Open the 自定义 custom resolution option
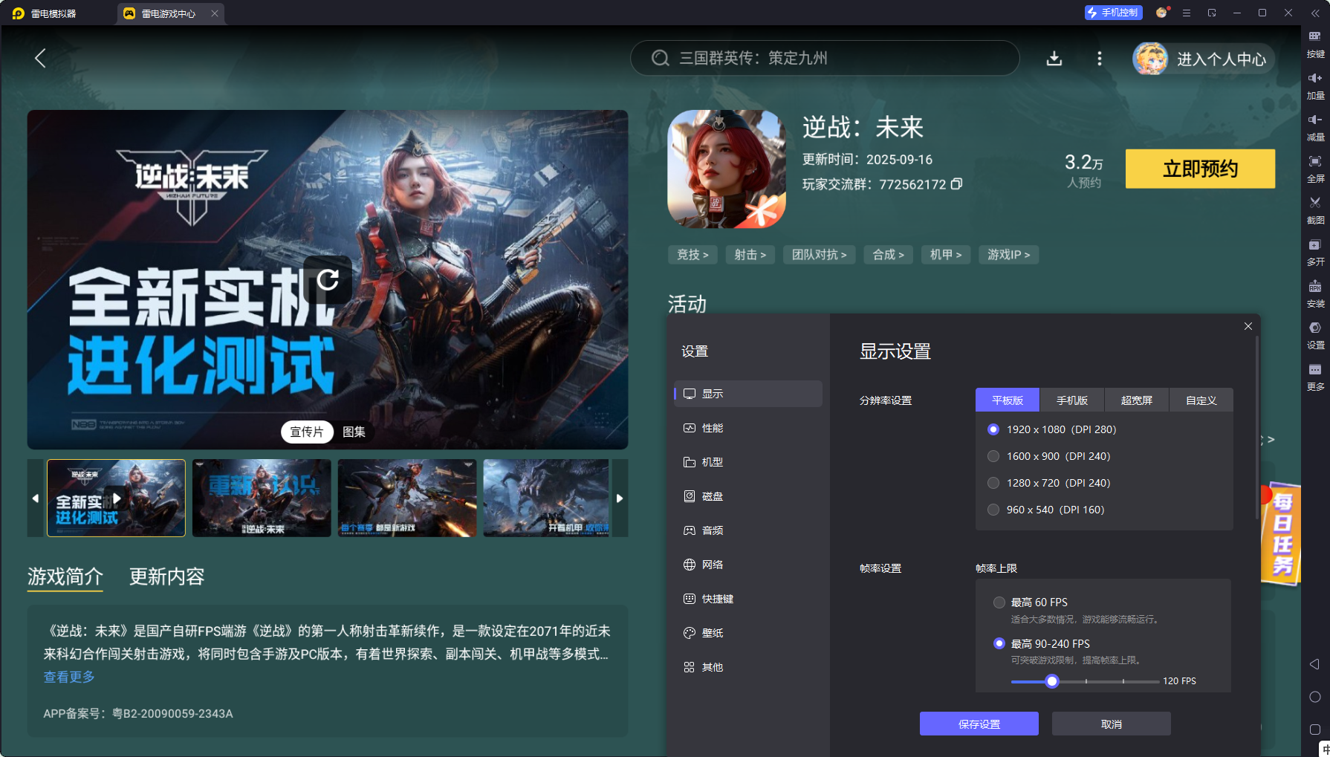Screen dimensions: 1330x757 pyautogui.click(x=1201, y=400)
